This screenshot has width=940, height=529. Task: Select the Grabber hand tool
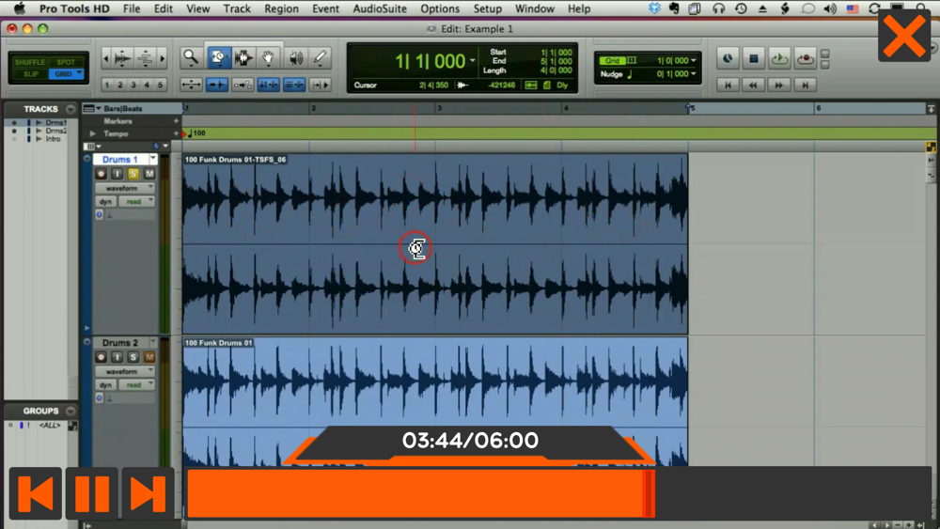pos(269,58)
